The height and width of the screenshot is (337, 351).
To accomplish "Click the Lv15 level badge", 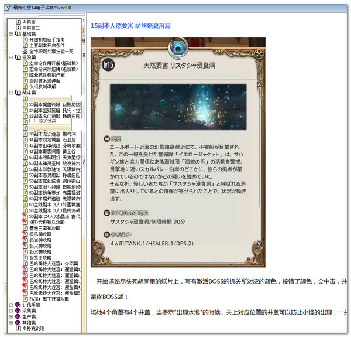I will click(109, 65).
